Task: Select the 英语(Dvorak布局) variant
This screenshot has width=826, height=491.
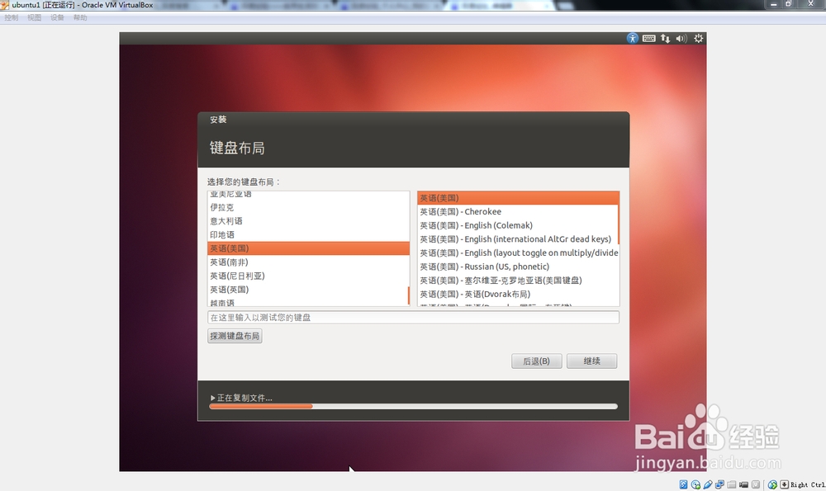Action: (517, 294)
